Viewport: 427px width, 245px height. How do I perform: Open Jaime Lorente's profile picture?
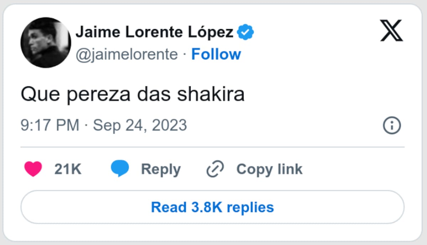pos(46,43)
